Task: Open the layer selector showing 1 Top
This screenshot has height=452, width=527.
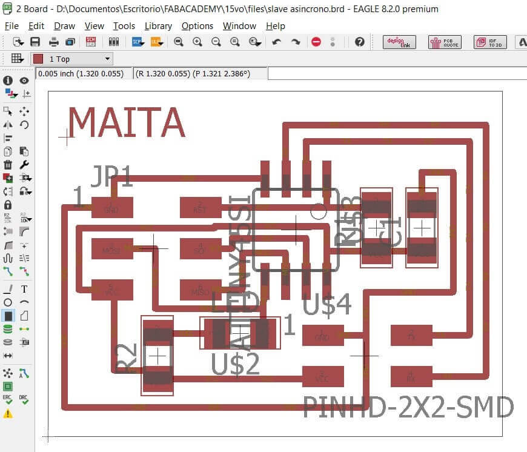Action: 72,59
